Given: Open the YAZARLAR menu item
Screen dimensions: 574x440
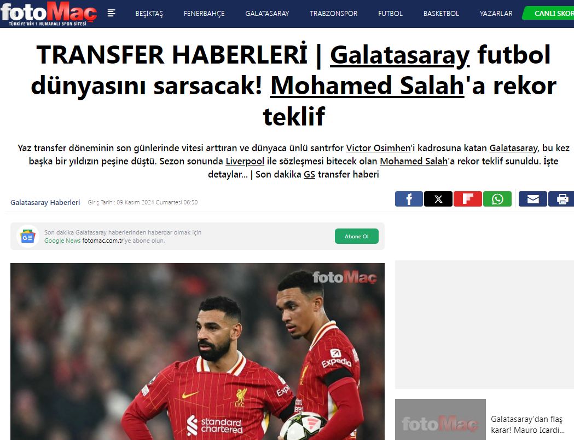Looking at the screenshot, I should pyautogui.click(x=496, y=14).
